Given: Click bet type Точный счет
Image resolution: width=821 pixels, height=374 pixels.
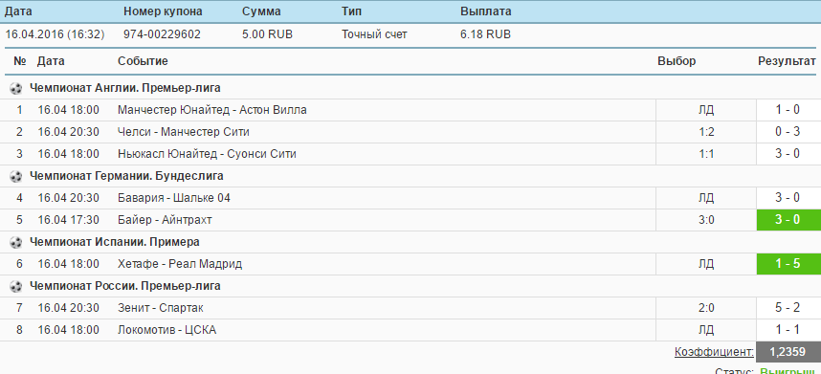Looking at the screenshot, I should [x=374, y=34].
